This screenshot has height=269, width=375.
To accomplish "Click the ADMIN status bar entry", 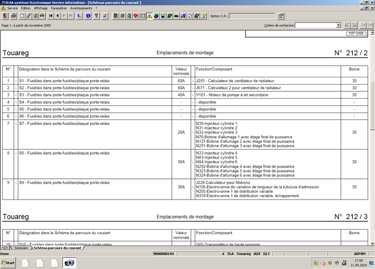I will pos(360,254).
